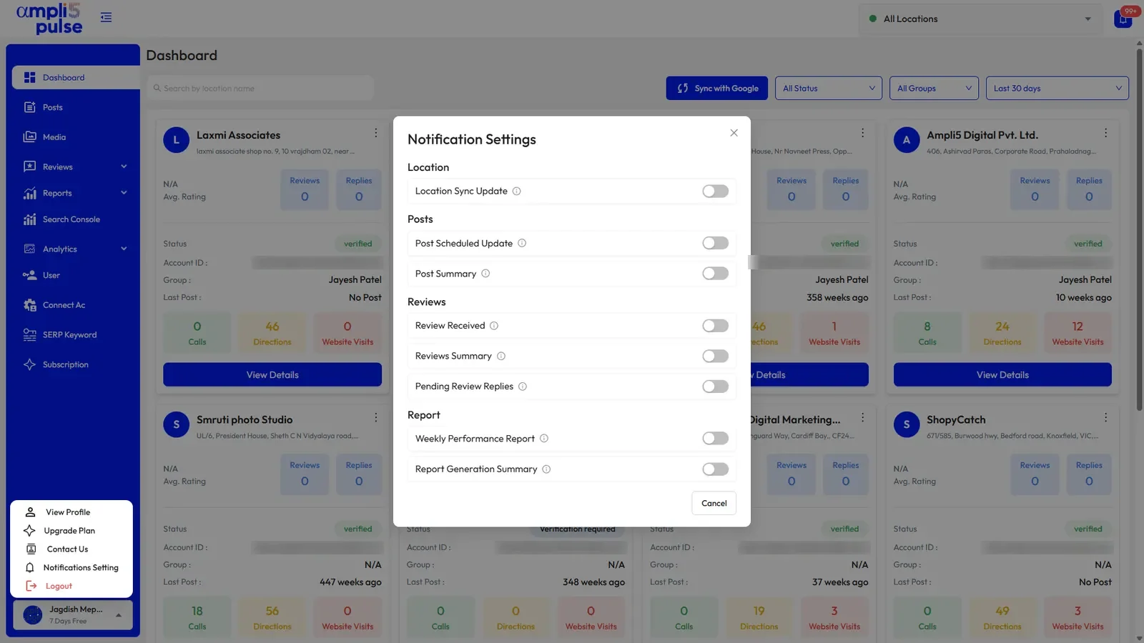Click info icon beside Post Summary
This screenshot has height=643, width=1144.
pyautogui.click(x=485, y=274)
